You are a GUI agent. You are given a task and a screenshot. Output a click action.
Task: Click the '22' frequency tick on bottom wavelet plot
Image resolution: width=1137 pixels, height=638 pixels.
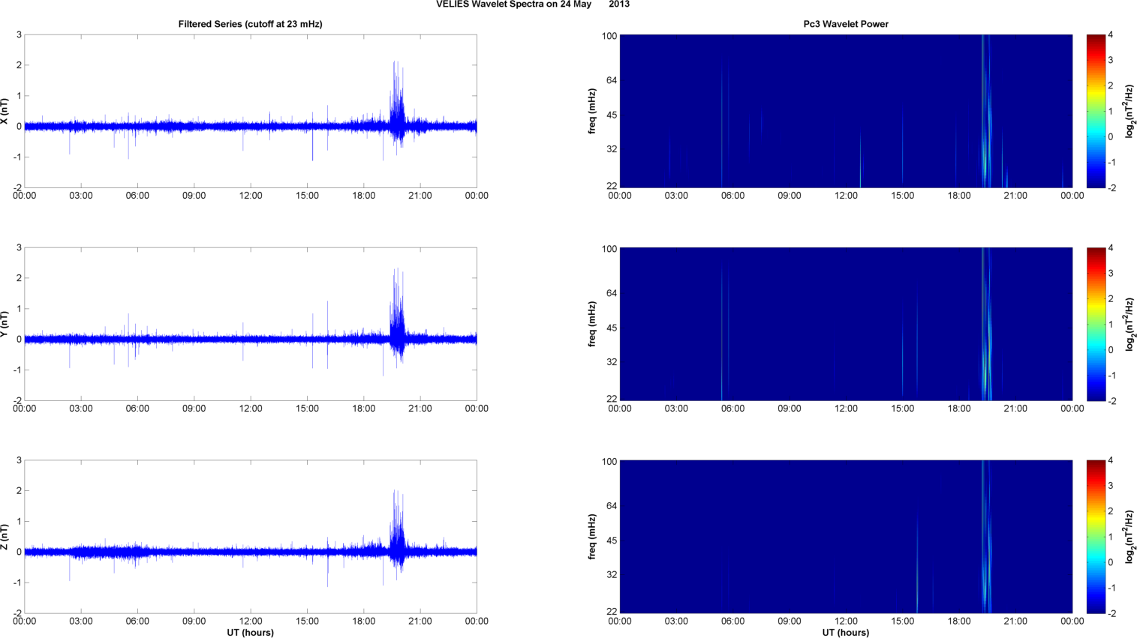[611, 612]
